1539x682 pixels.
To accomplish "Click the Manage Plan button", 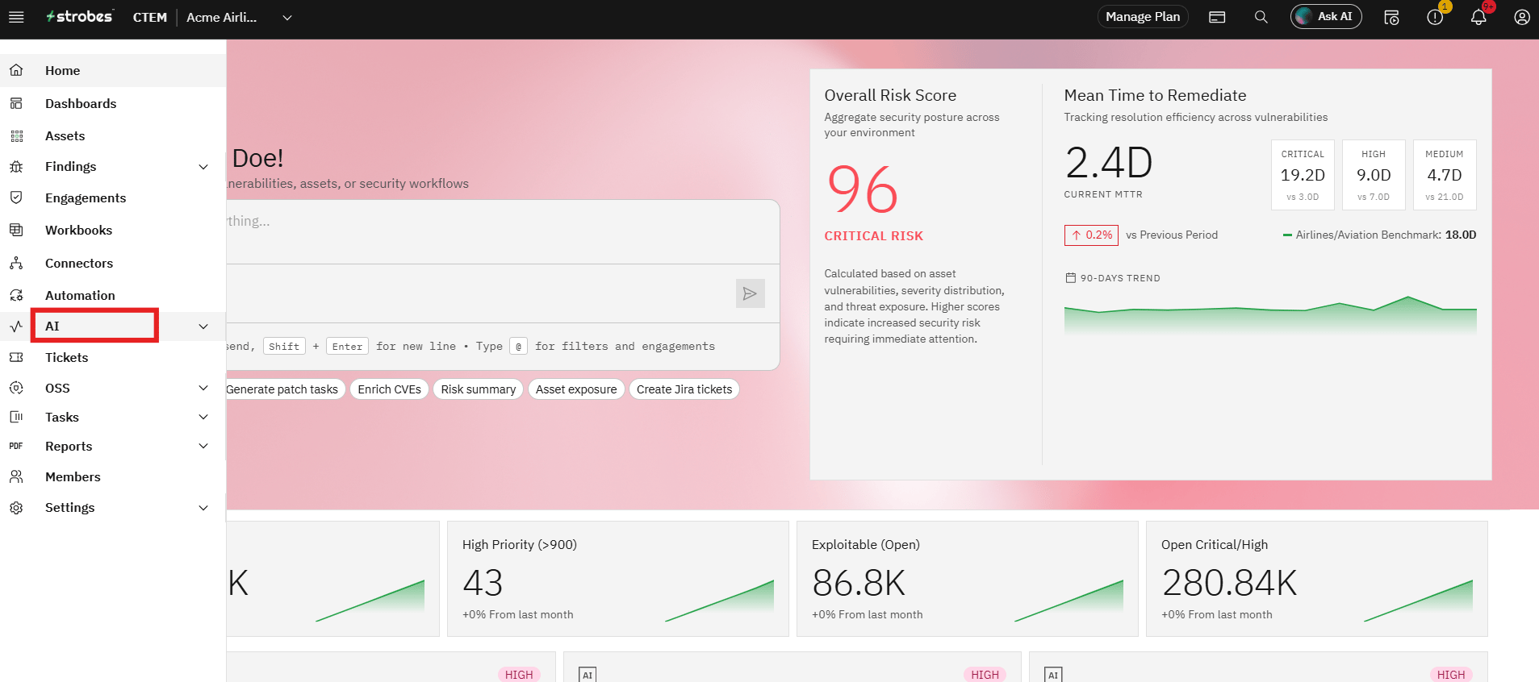I will (x=1143, y=17).
